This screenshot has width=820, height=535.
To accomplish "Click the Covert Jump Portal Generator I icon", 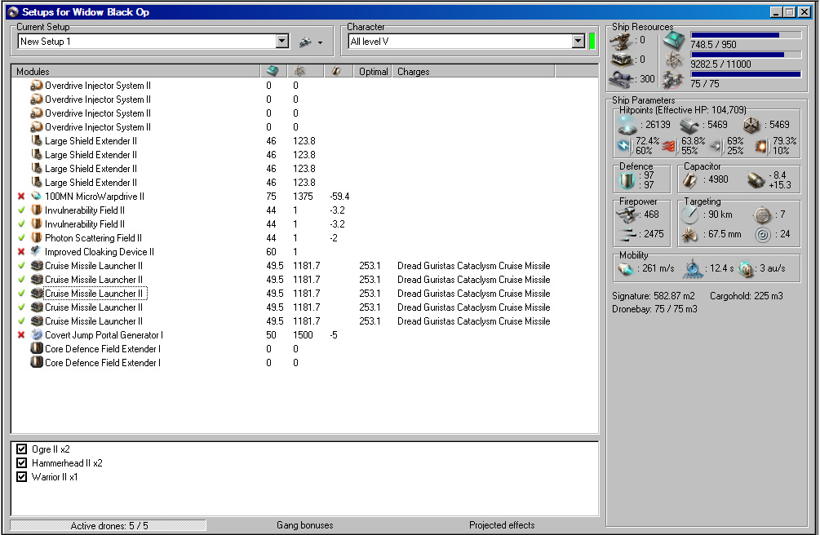I will coord(36,334).
